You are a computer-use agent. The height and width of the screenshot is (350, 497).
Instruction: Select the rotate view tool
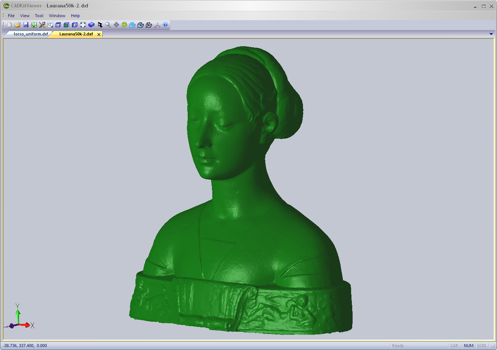click(124, 25)
